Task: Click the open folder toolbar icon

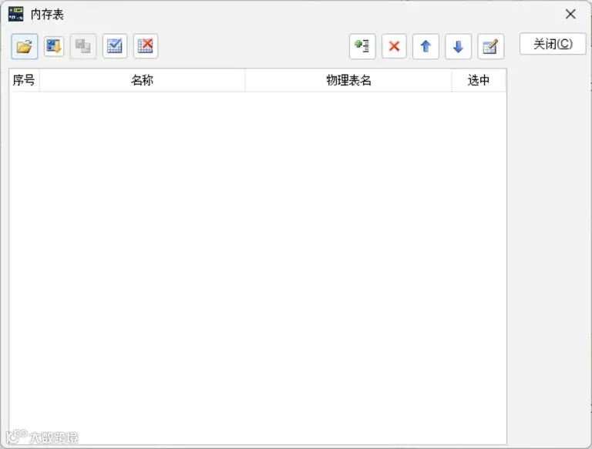Action: [25, 46]
